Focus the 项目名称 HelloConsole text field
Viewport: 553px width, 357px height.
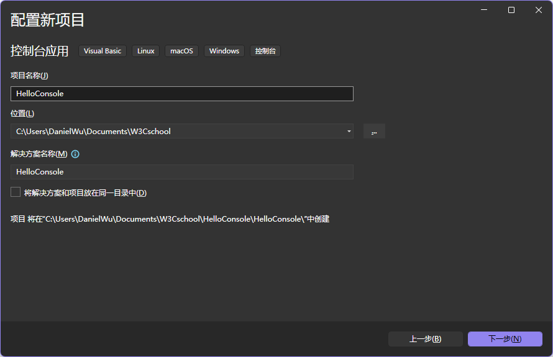(181, 94)
